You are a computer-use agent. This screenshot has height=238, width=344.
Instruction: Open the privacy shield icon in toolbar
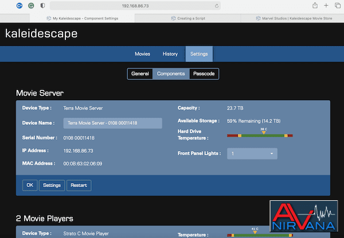point(42,6)
